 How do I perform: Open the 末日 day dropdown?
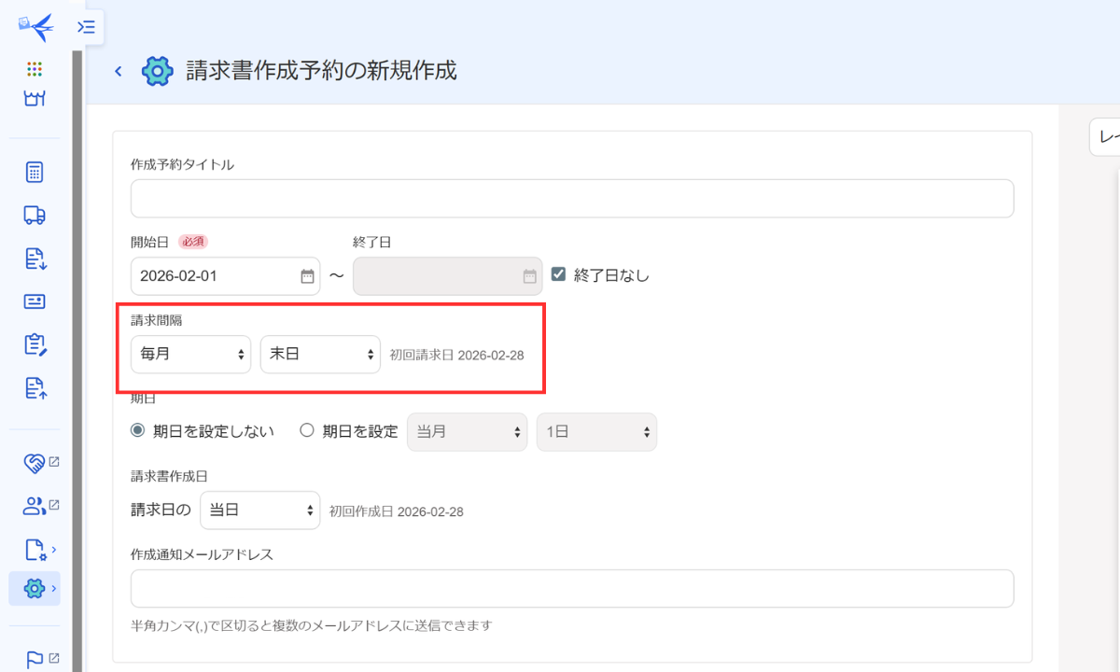click(320, 355)
